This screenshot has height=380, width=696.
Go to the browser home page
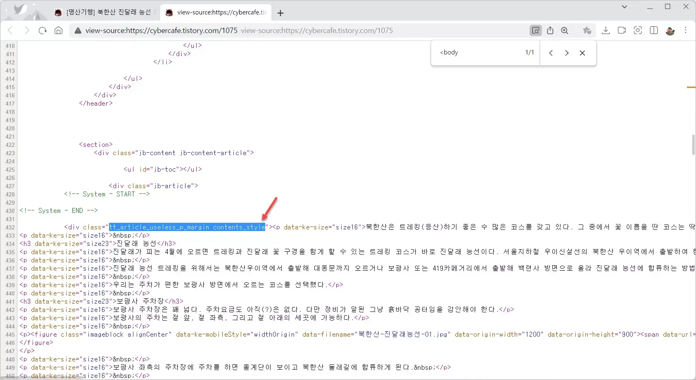coord(58,31)
